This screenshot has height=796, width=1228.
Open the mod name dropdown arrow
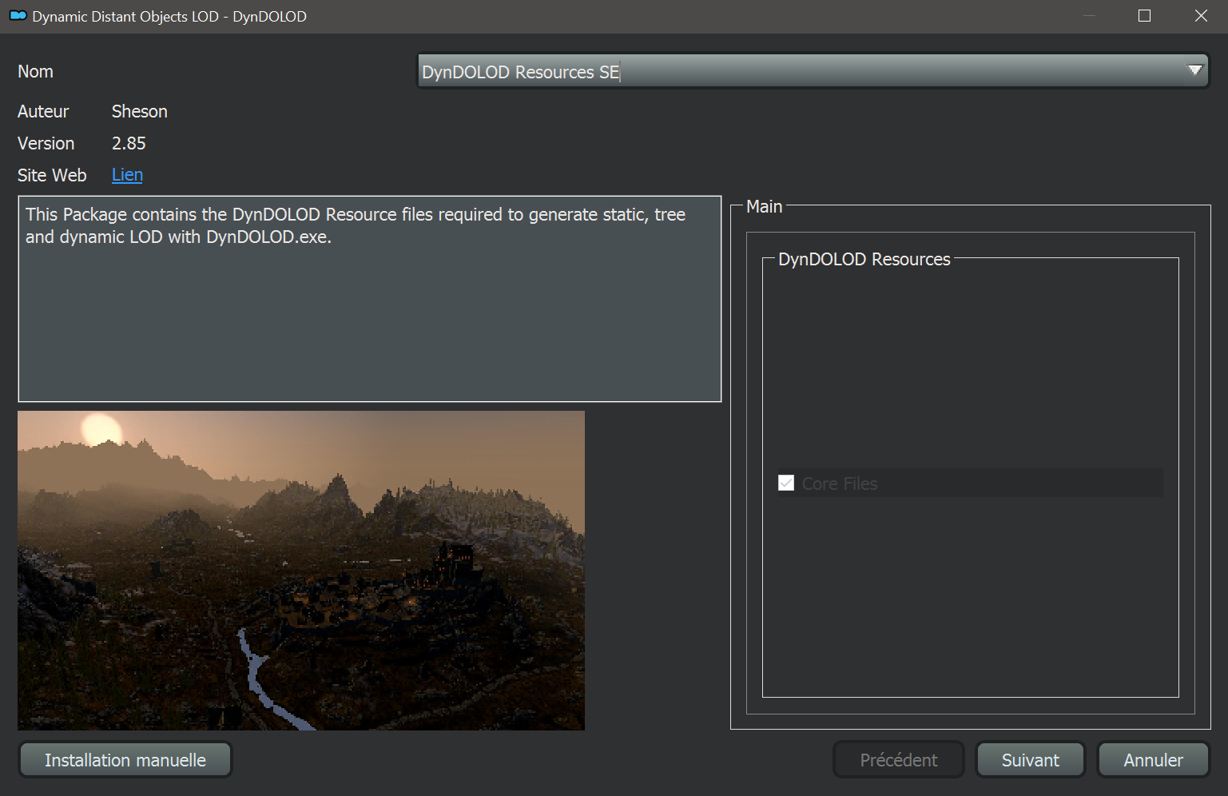pyautogui.click(x=1194, y=71)
